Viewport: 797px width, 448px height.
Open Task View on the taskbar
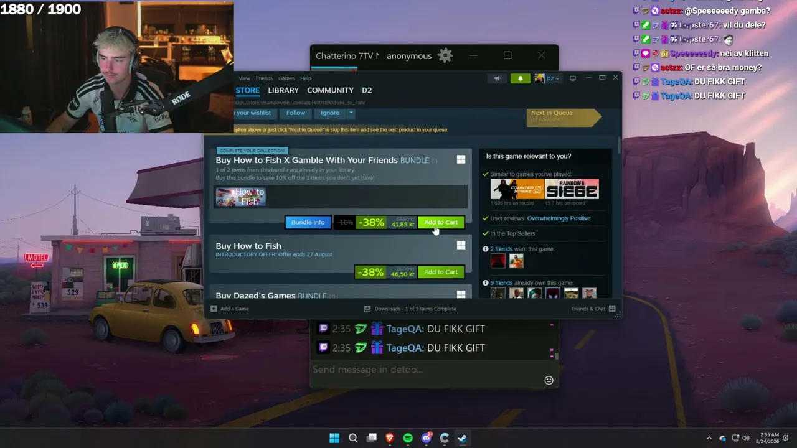[372, 438]
